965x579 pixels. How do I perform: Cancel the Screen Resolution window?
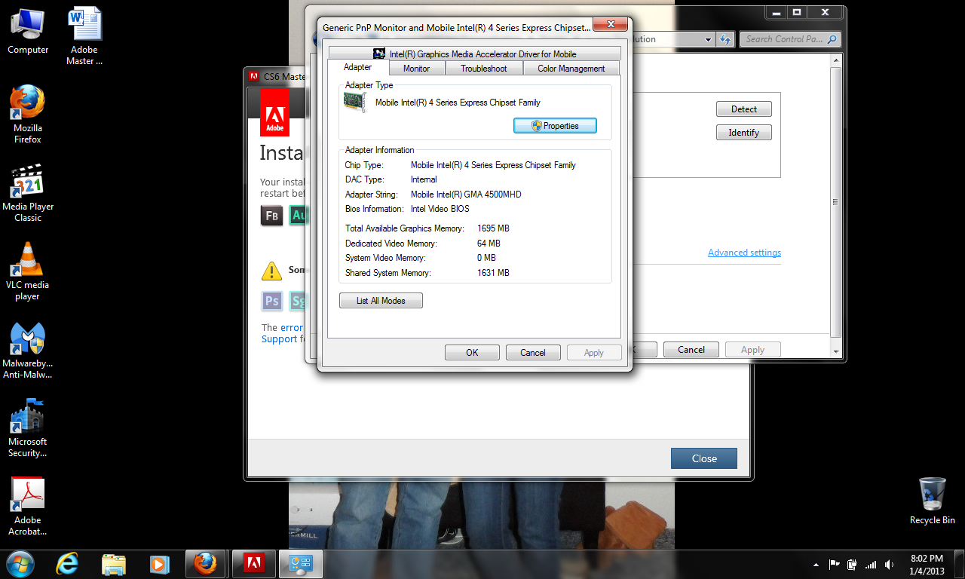691,350
